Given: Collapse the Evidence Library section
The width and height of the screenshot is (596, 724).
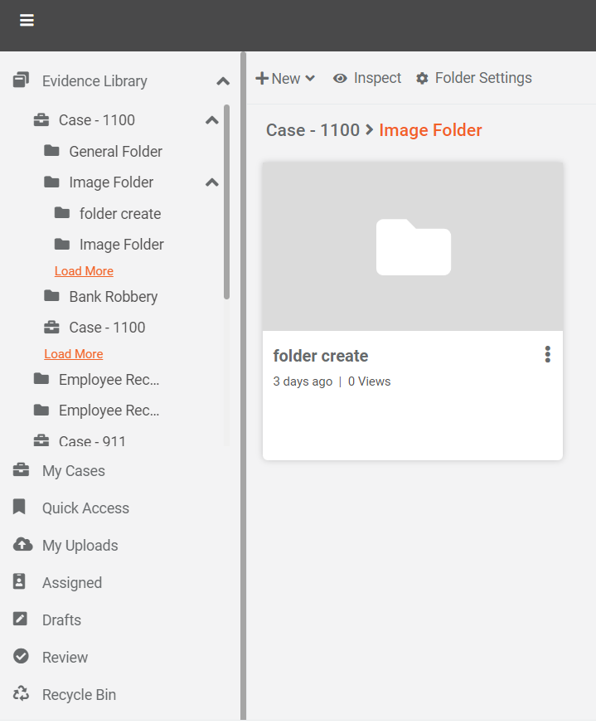Looking at the screenshot, I should 222,81.
